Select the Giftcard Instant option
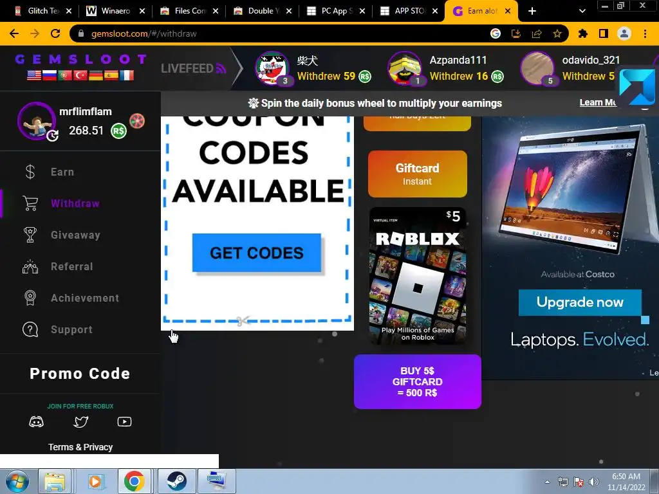The height and width of the screenshot is (494, 659). point(417,174)
